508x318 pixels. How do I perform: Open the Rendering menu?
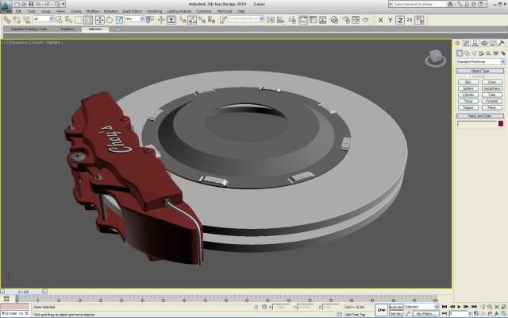[x=154, y=11]
